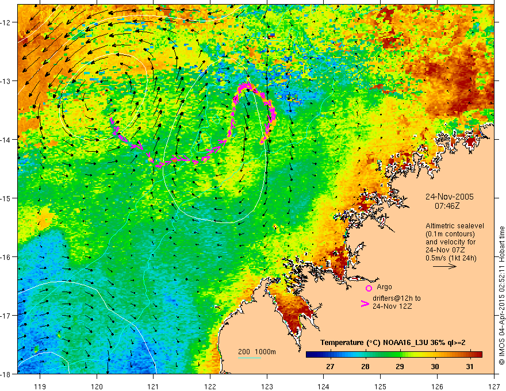Click the colorbar tick label 30
The width and height of the screenshot is (506, 391).
435,366
